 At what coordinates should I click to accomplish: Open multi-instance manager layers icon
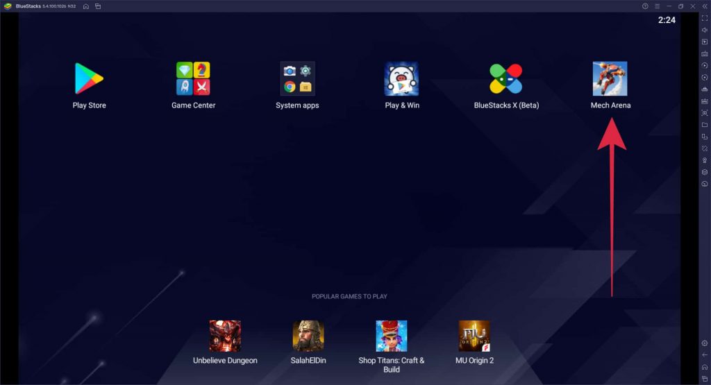(705, 172)
